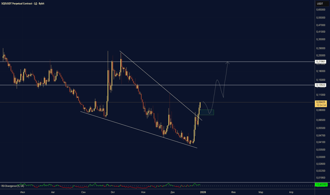Click the Окт label on time axis
This screenshot has width=330, height=195.
[x=113, y=192]
